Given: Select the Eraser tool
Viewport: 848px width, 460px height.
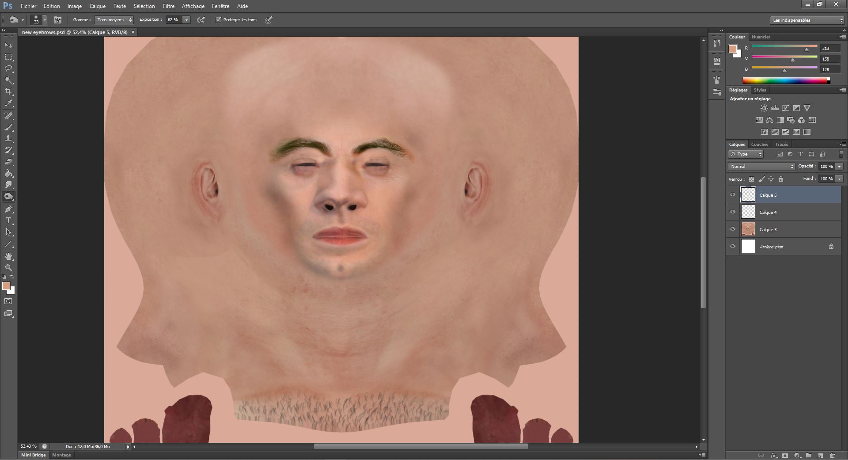Looking at the screenshot, I should [x=8, y=162].
